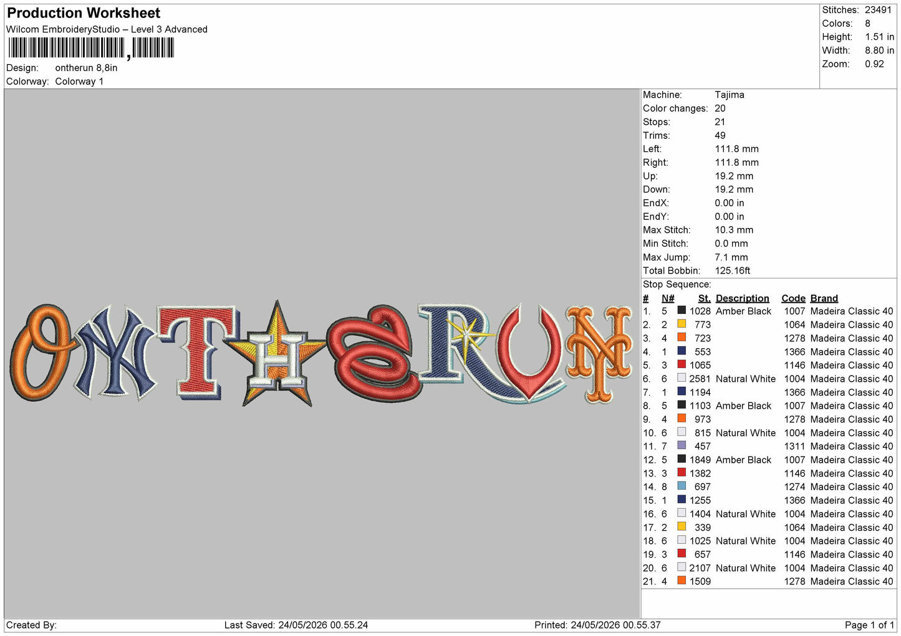Click the Production Worksheet title
This screenshot has height=636, width=901.
pos(84,13)
